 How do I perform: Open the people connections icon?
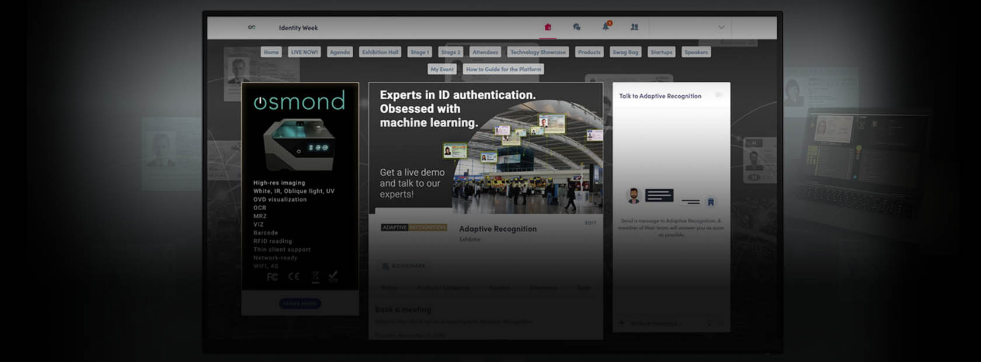[x=635, y=27]
